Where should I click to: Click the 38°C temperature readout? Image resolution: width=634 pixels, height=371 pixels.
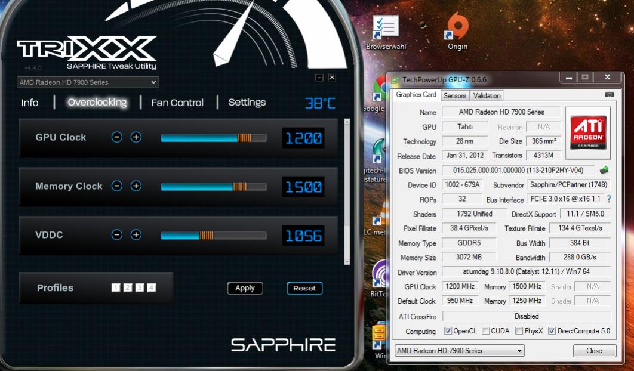[320, 103]
